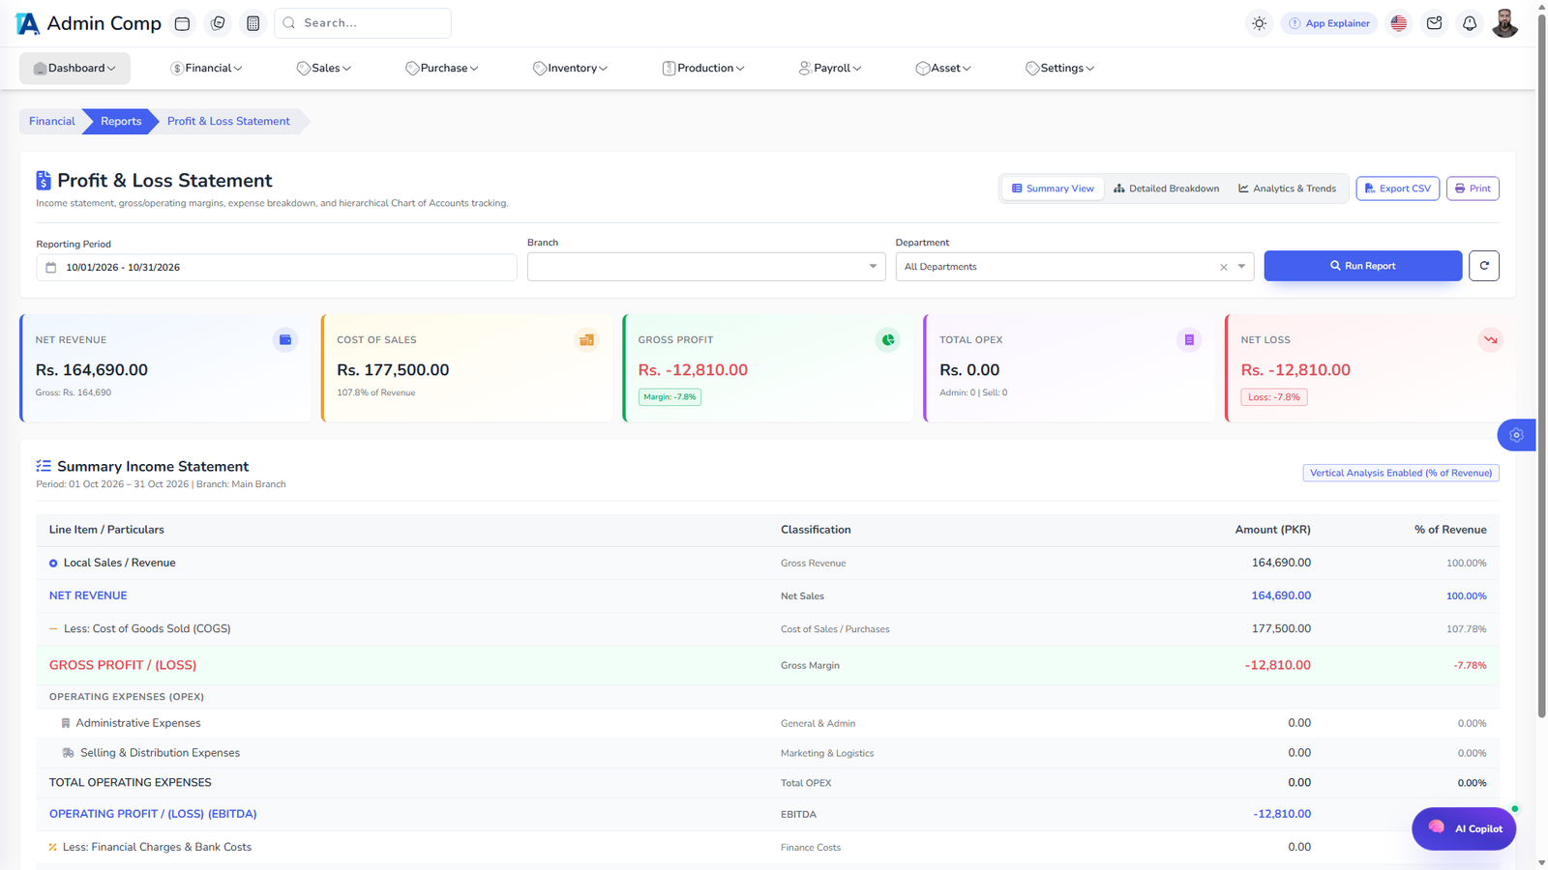Open the user profile avatar
The image size is (1548, 870).
tap(1504, 23)
